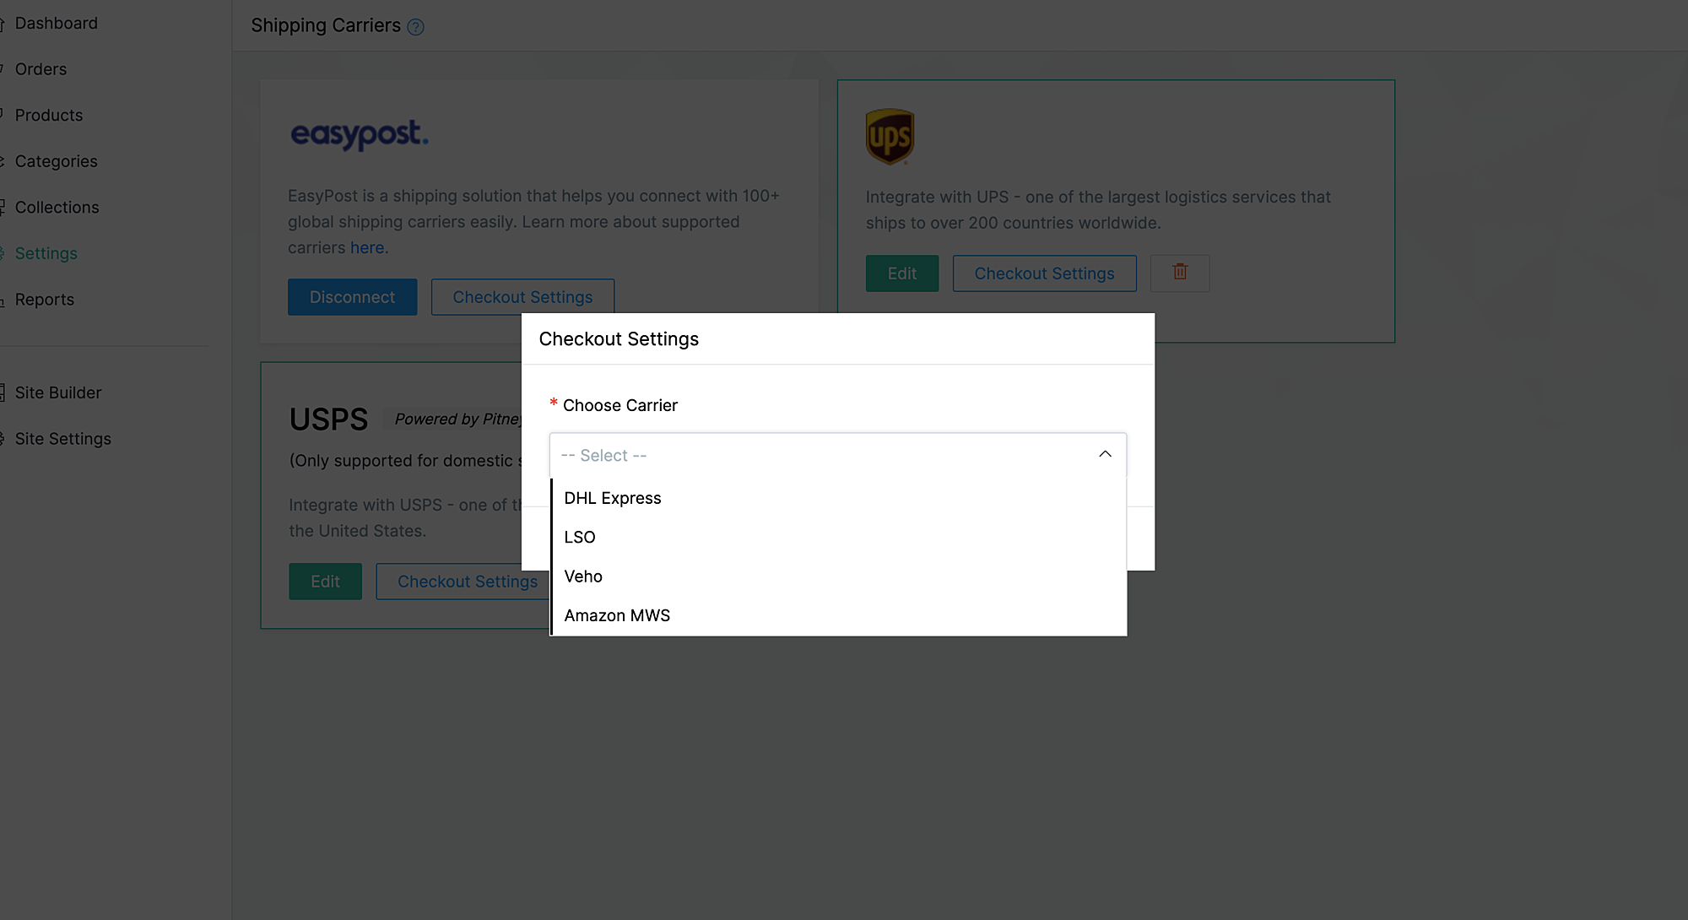
Task: Open the Reports sidebar section
Action: click(44, 300)
